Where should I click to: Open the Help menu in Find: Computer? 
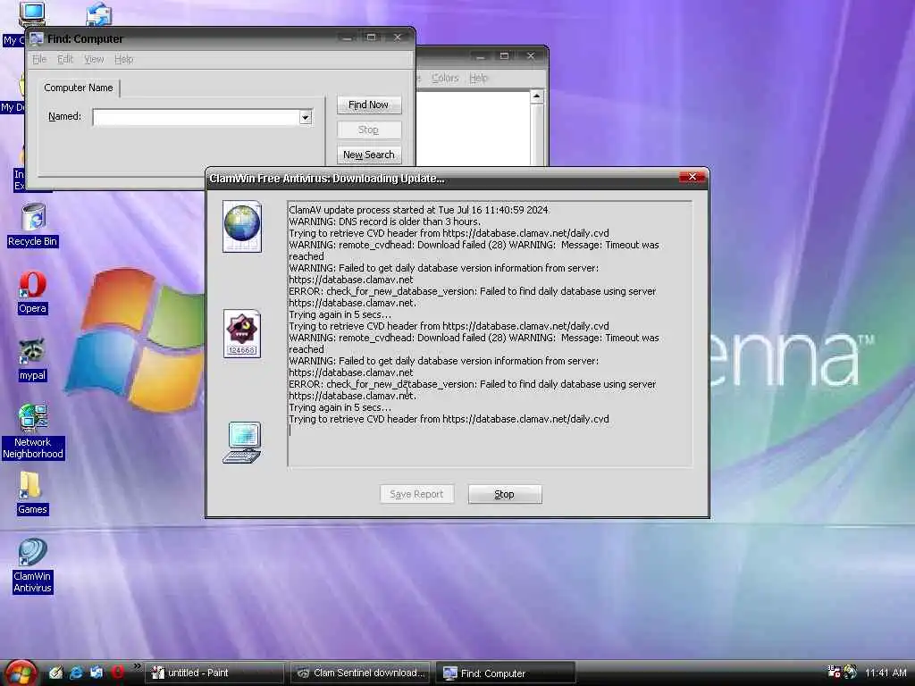click(123, 60)
